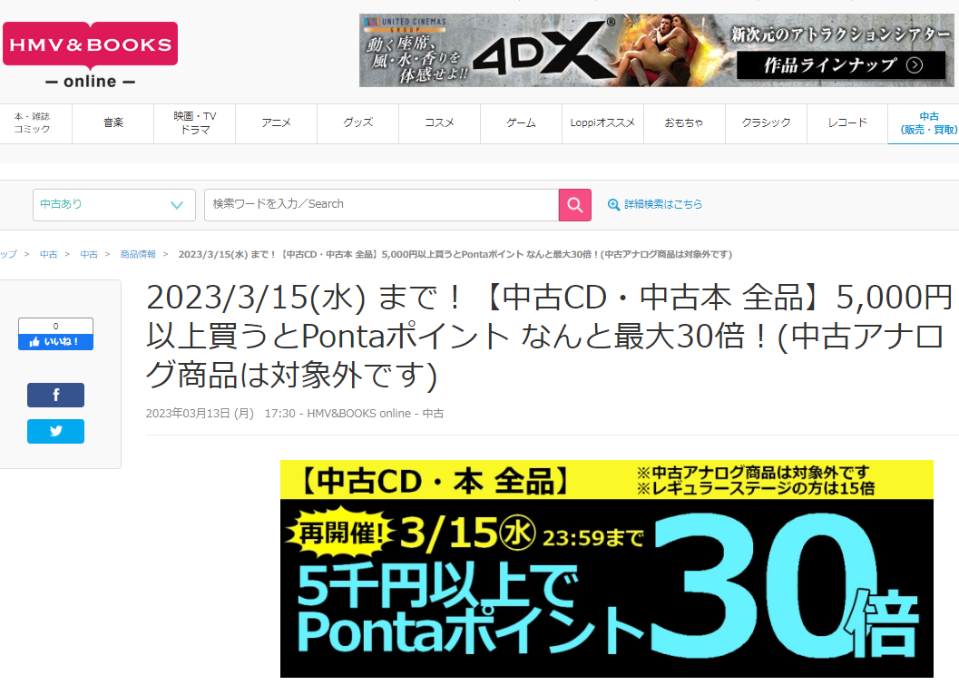Click the last breadcrumb text 2023/3/15(水) まで！
The image size is (959, 685).
click(455, 254)
